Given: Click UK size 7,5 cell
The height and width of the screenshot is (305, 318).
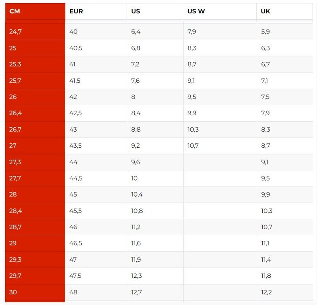Looking at the screenshot, I should [x=265, y=97].
